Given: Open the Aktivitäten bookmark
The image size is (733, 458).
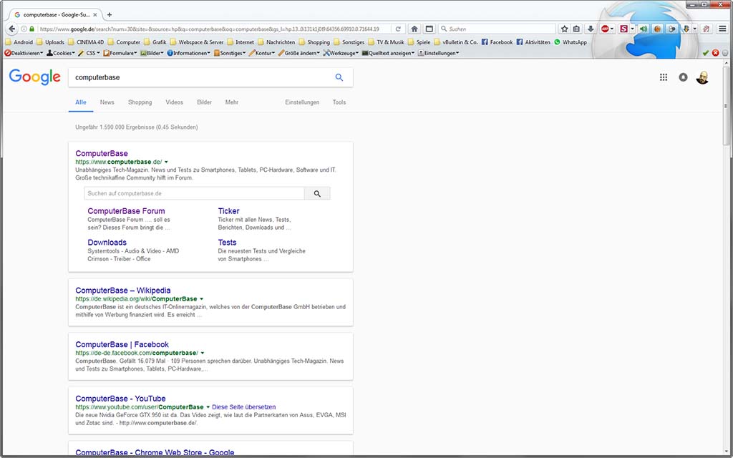Looking at the screenshot, I should pyautogui.click(x=533, y=42).
